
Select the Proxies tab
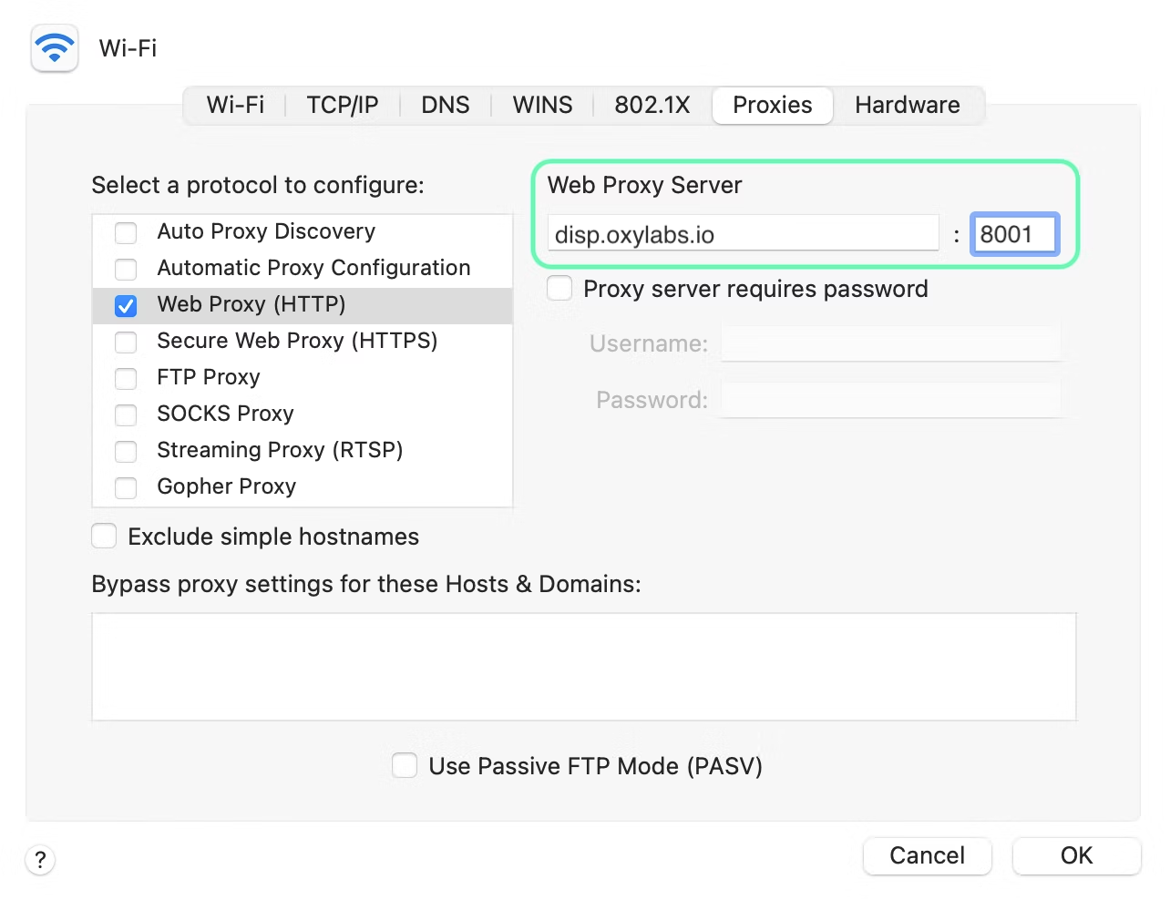(x=771, y=105)
